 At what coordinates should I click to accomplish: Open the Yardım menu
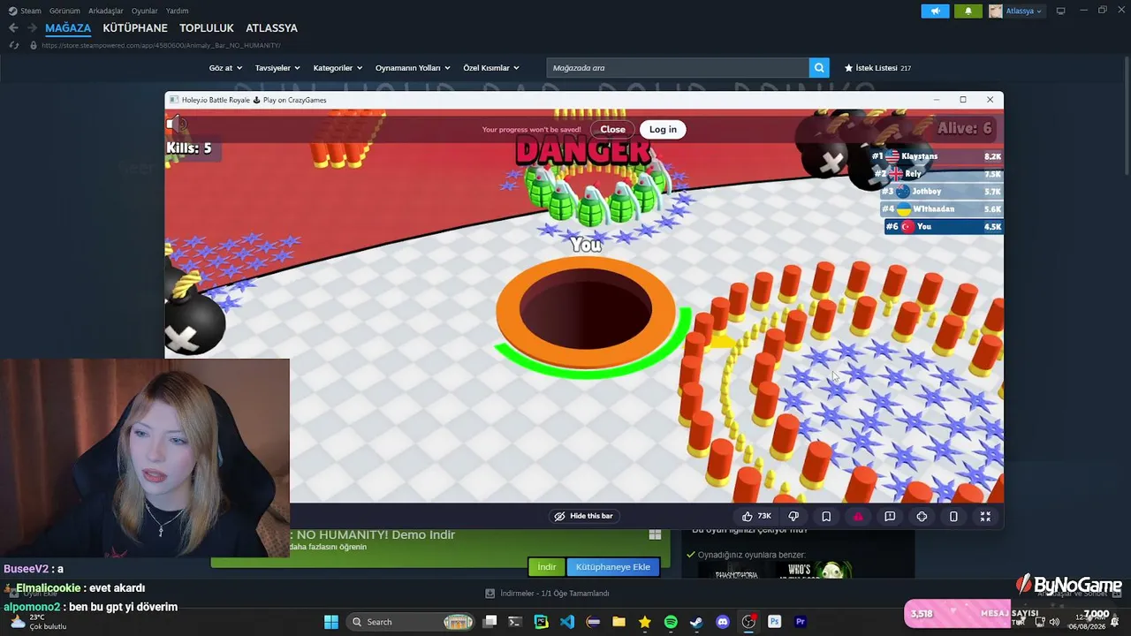click(178, 11)
